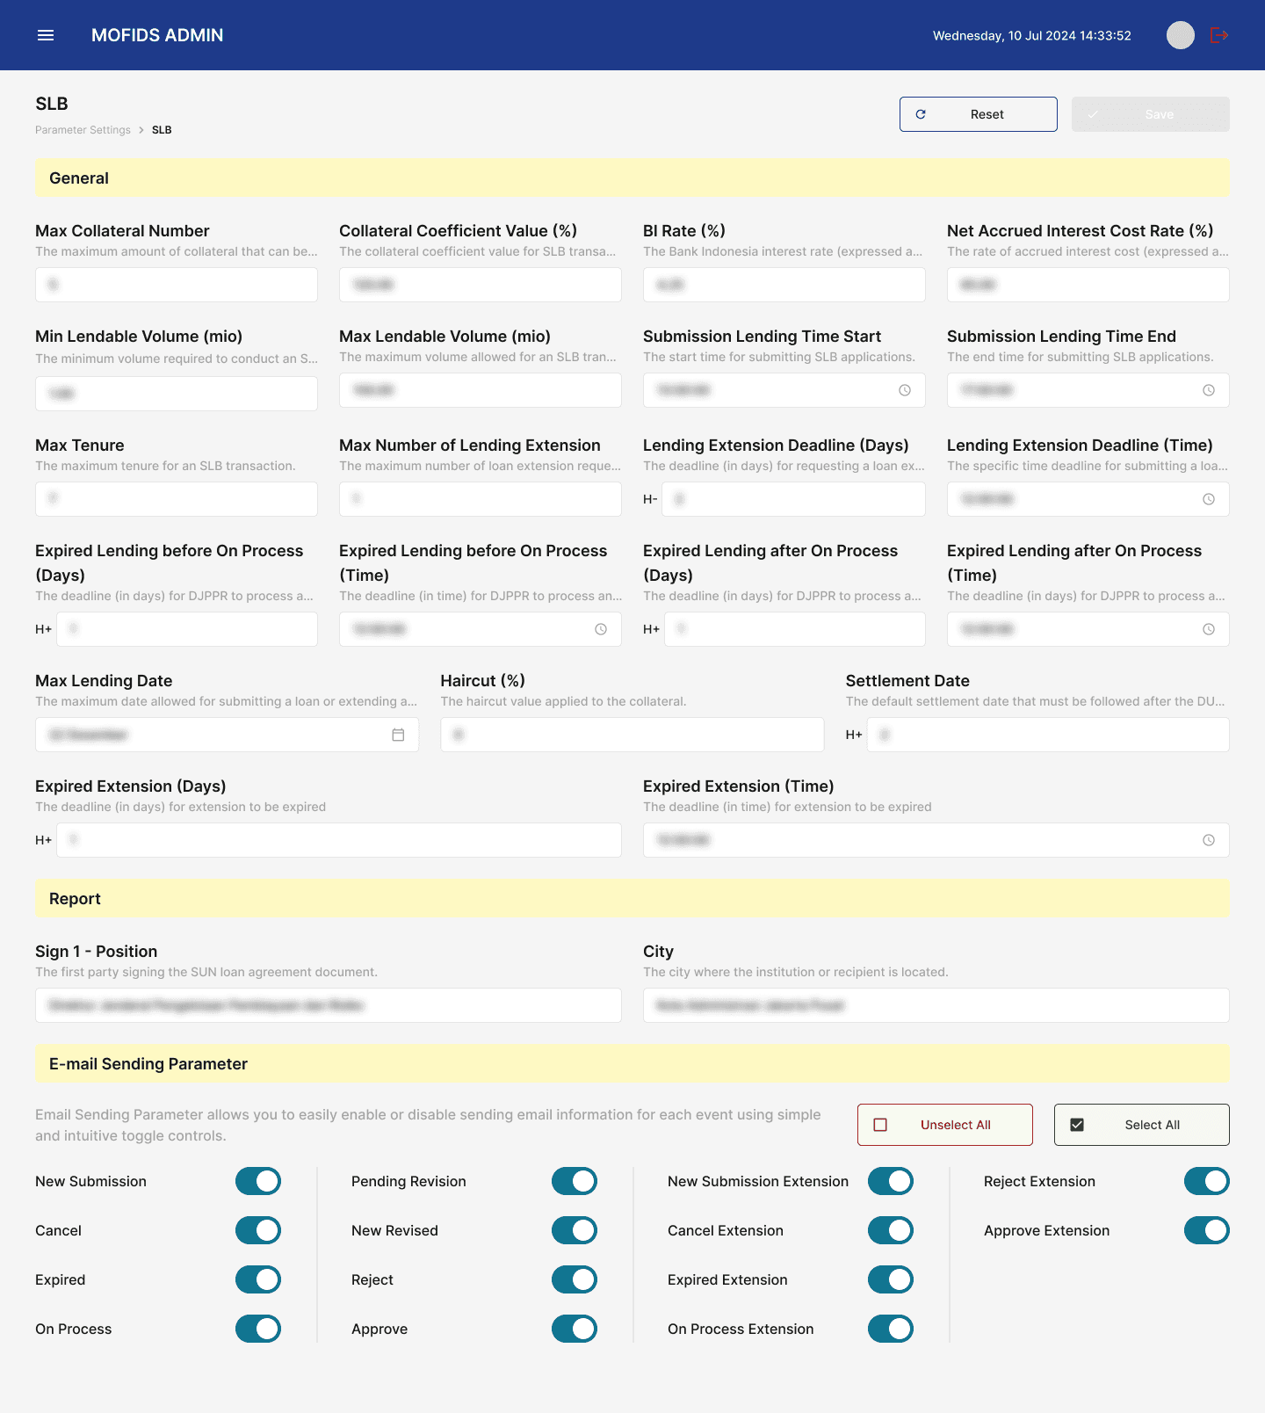Click the Max Tenure input field

pyautogui.click(x=177, y=499)
